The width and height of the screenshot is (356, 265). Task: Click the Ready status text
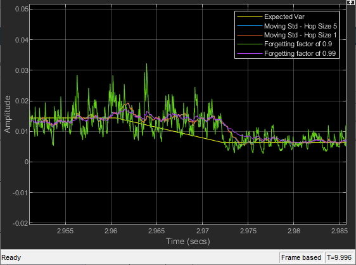pos(11,257)
